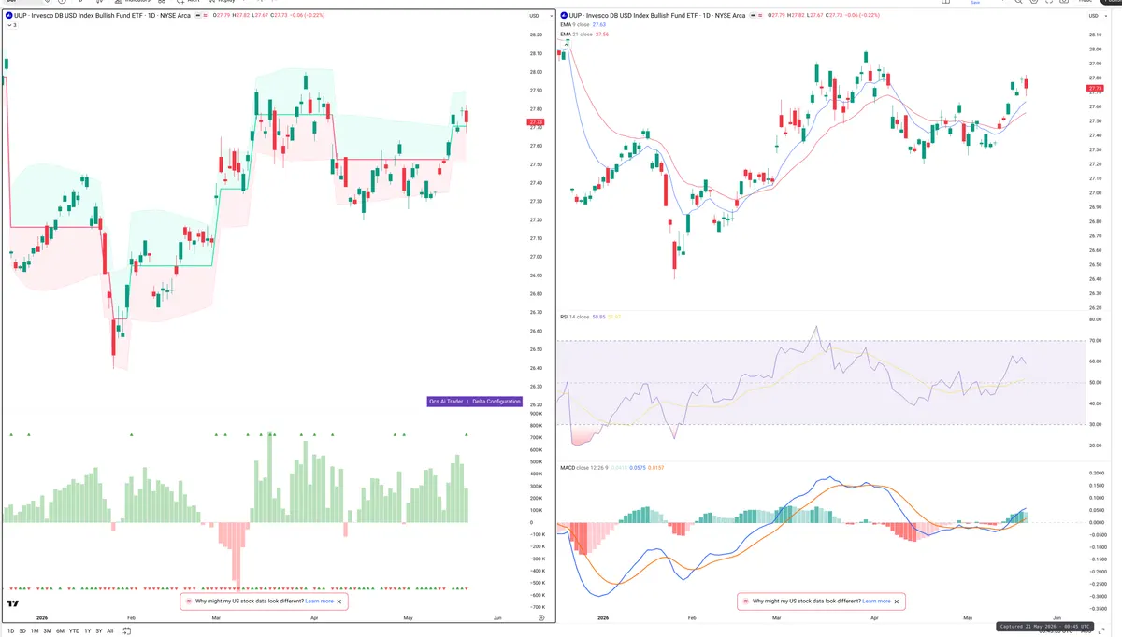Expand the collapsed 3 indicators legend
The height and width of the screenshot is (637, 1122).
click(11, 25)
